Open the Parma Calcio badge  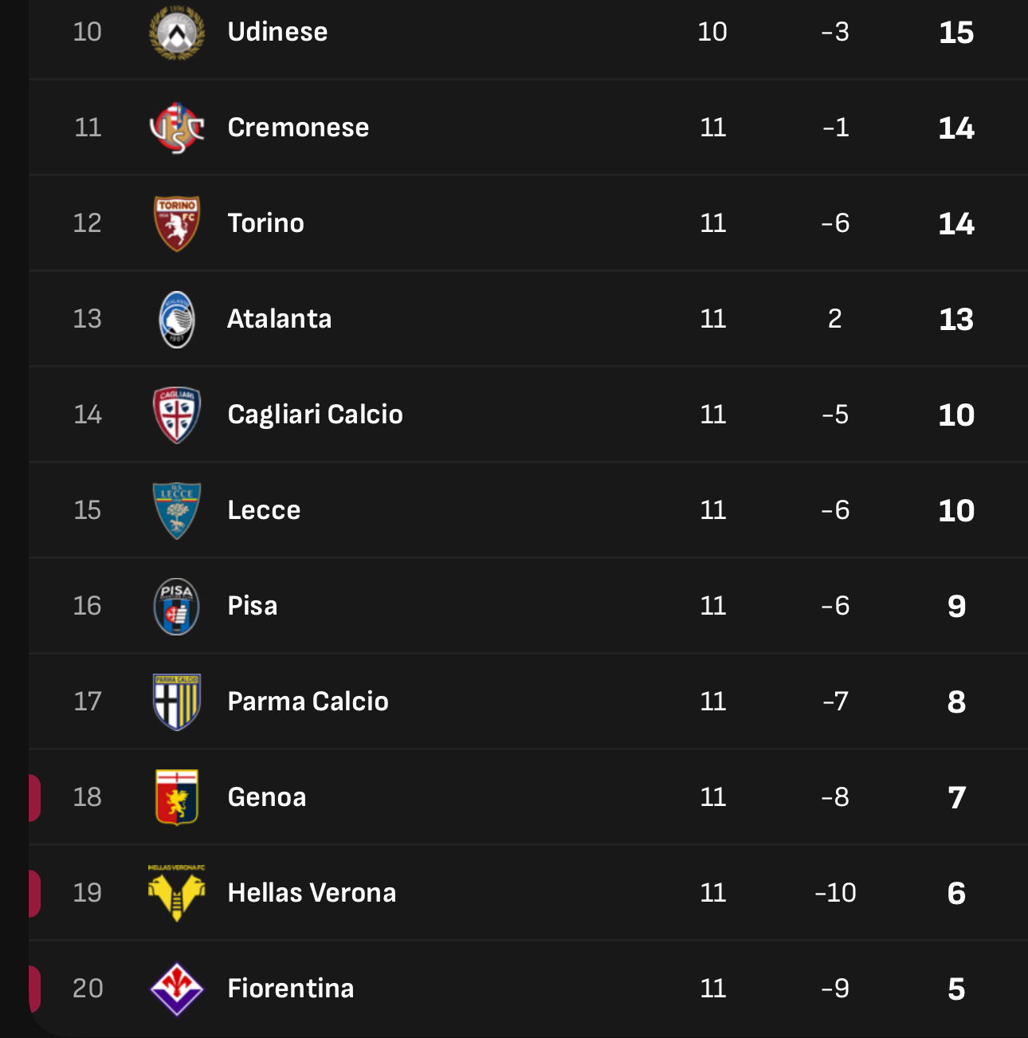(x=177, y=701)
